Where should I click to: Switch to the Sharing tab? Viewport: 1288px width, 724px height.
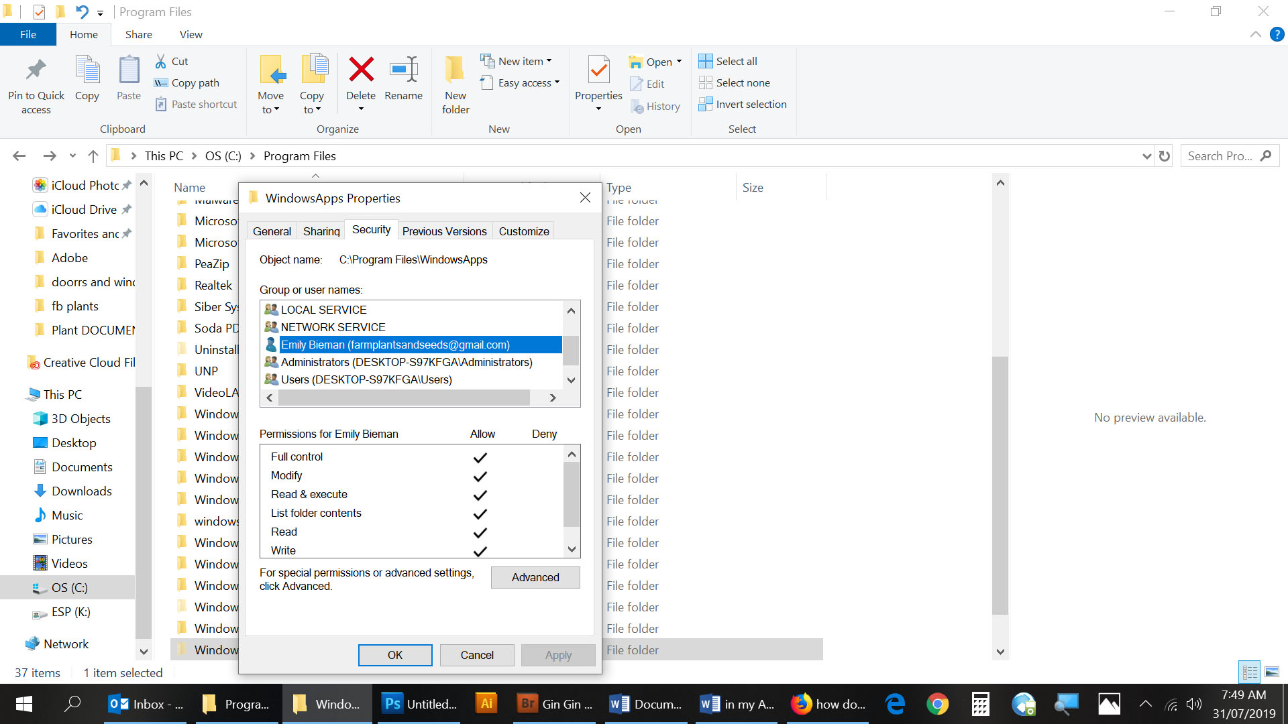(x=321, y=231)
